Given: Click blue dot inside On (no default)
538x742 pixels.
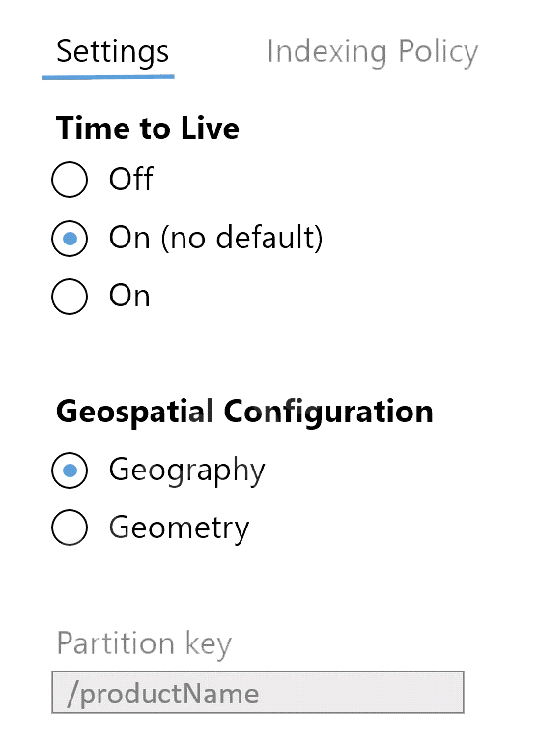Looking at the screenshot, I should pos(71,239).
